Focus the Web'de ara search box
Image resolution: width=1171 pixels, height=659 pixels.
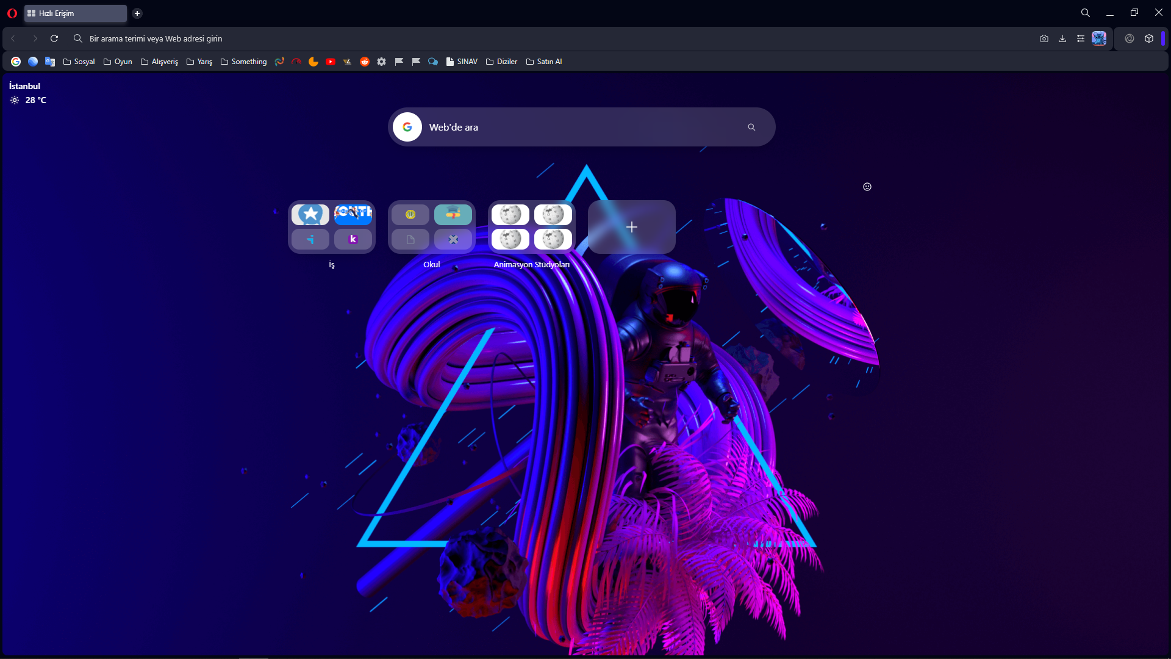[582, 127]
